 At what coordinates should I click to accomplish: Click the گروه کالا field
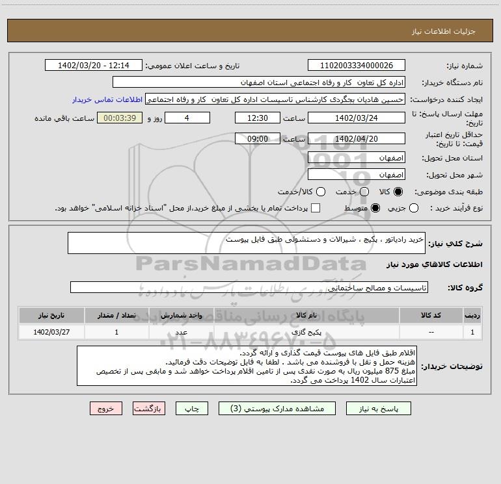click(x=249, y=287)
